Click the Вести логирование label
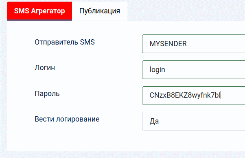The width and height of the screenshot is (245, 158). click(67, 119)
